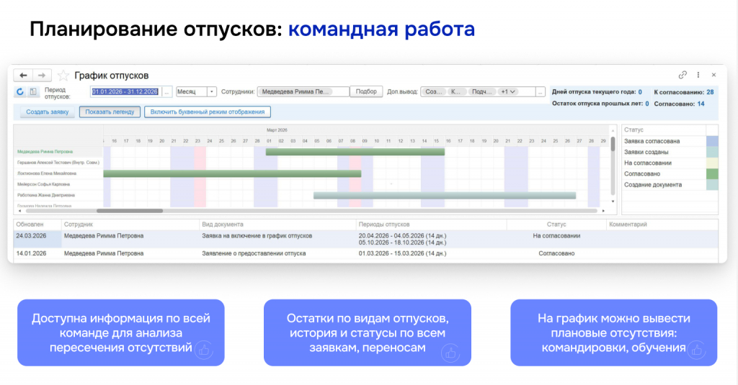Image resolution: width=738 pixels, height=385 pixels.
Task: Sort by the Вид документа column header
Action: point(277,225)
